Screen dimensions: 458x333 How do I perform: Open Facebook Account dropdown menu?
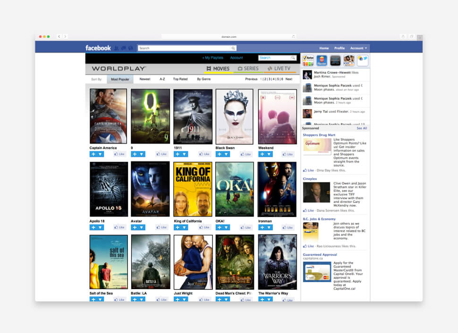pyautogui.click(x=359, y=48)
